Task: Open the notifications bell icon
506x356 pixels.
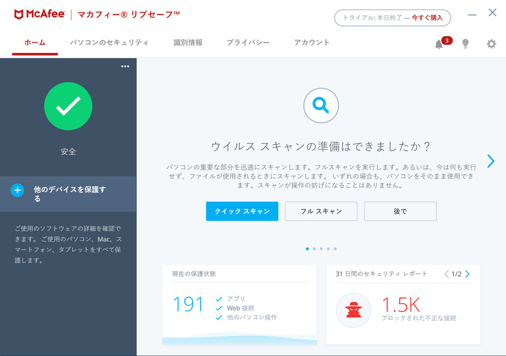Action: 438,44
